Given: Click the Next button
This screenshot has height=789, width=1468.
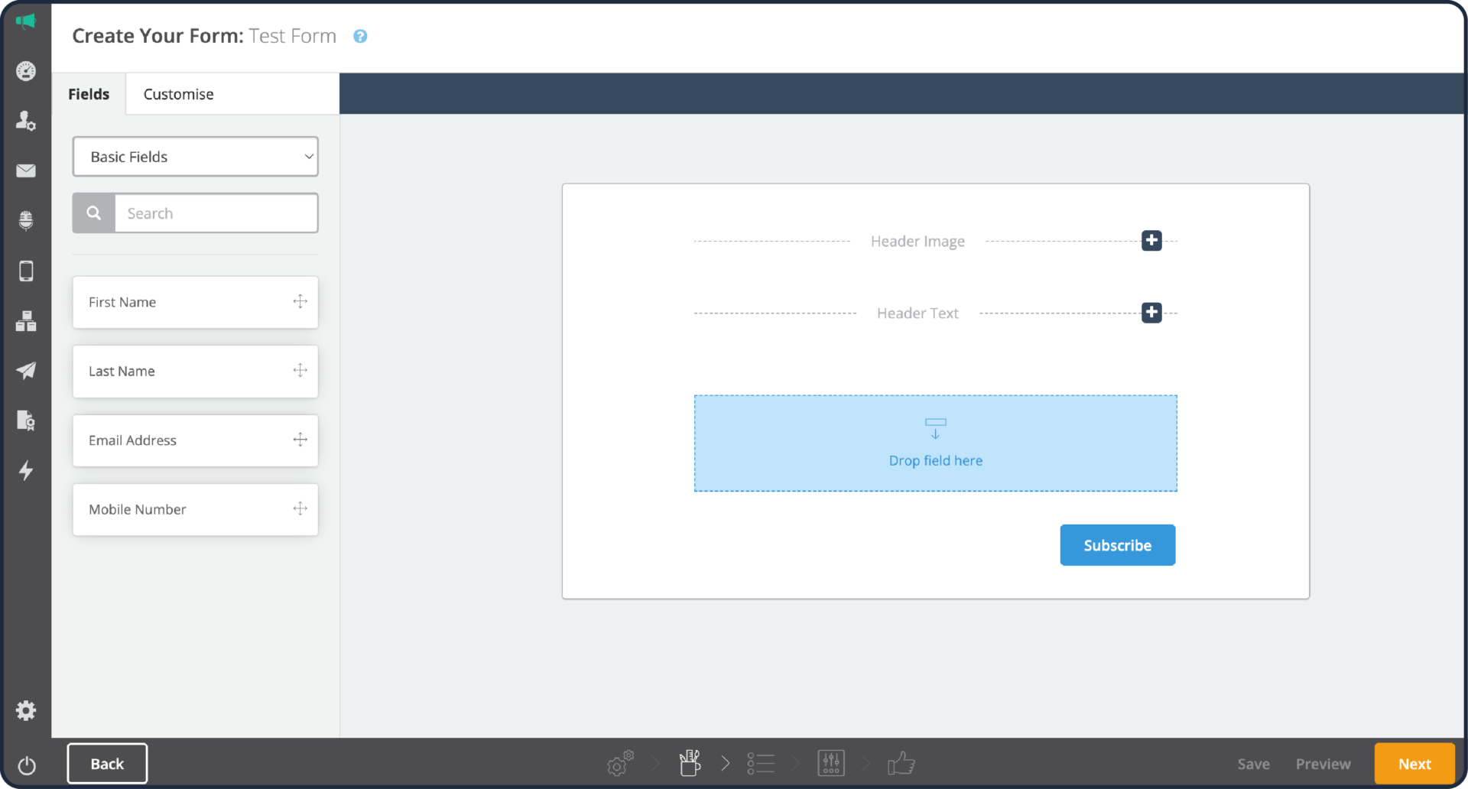Looking at the screenshot, I should coord(1414,763).
